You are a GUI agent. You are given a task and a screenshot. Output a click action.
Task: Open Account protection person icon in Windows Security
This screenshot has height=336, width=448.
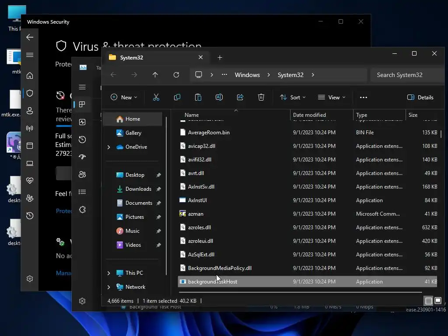[x=30, y=111]
